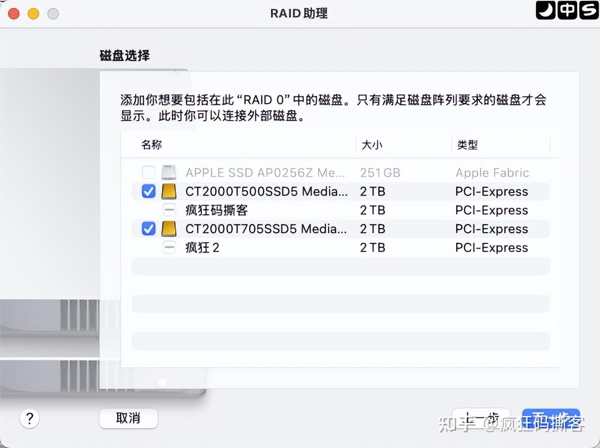Close the RAID 助理 window
The width and height of the screenshot is (600, 448).
pos(14,13)
